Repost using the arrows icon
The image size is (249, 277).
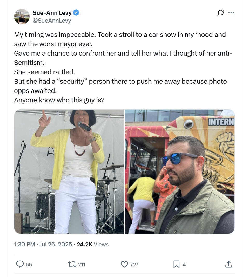click(72, 264)
